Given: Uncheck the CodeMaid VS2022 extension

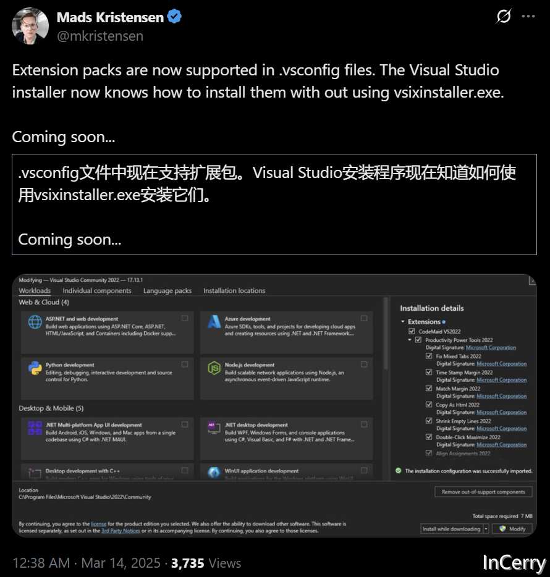Looking at the screenshot, I should 412,332.
